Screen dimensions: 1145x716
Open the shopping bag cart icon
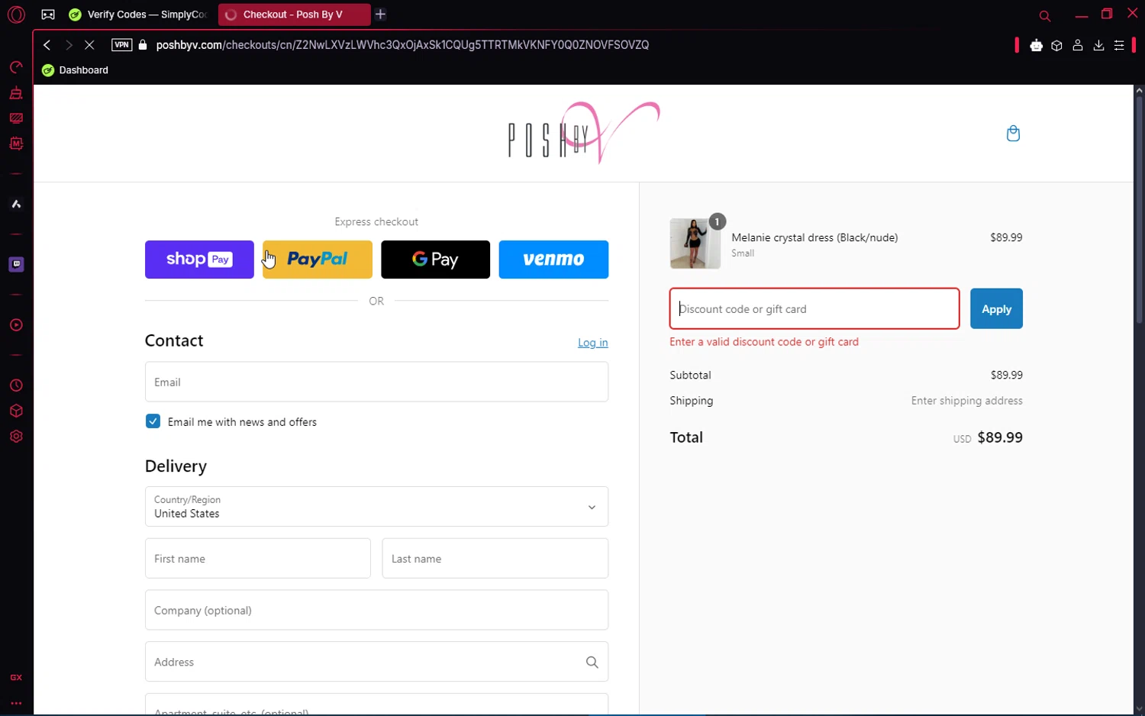(x=1013, y=134)
